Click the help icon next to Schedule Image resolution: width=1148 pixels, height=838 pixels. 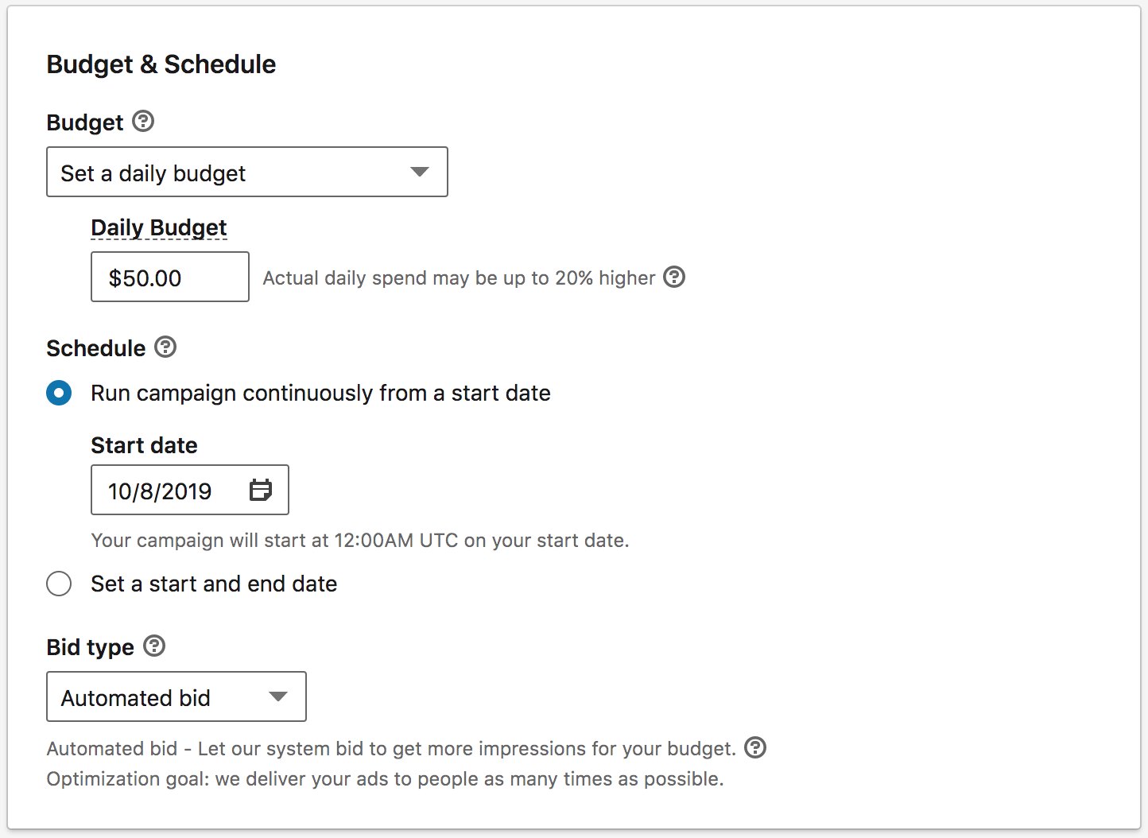(x=165, y=347)
